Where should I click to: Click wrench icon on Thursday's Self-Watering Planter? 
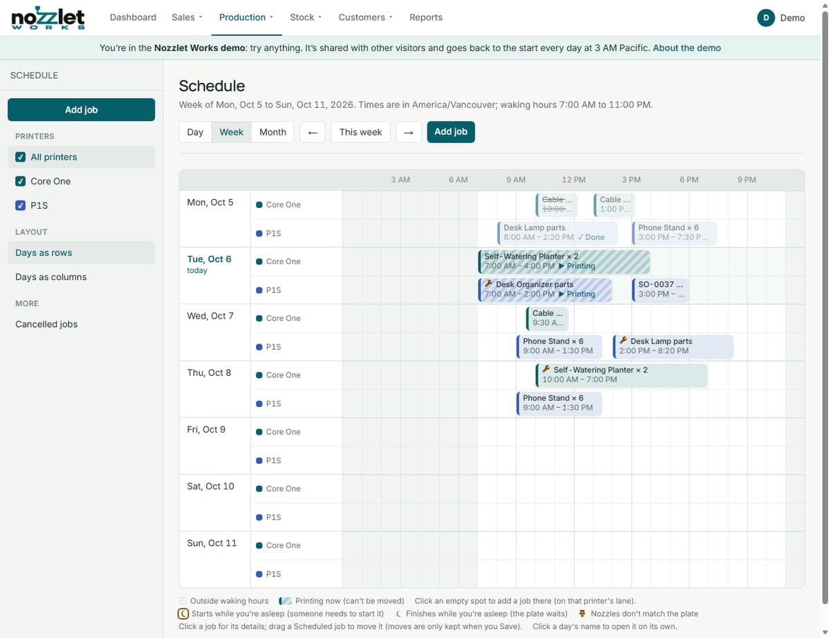546,369
